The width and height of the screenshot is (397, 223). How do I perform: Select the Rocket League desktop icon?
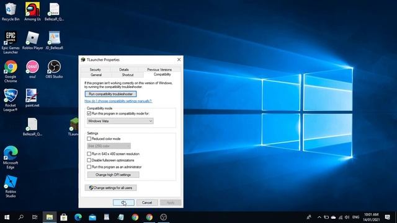point(11,100)
